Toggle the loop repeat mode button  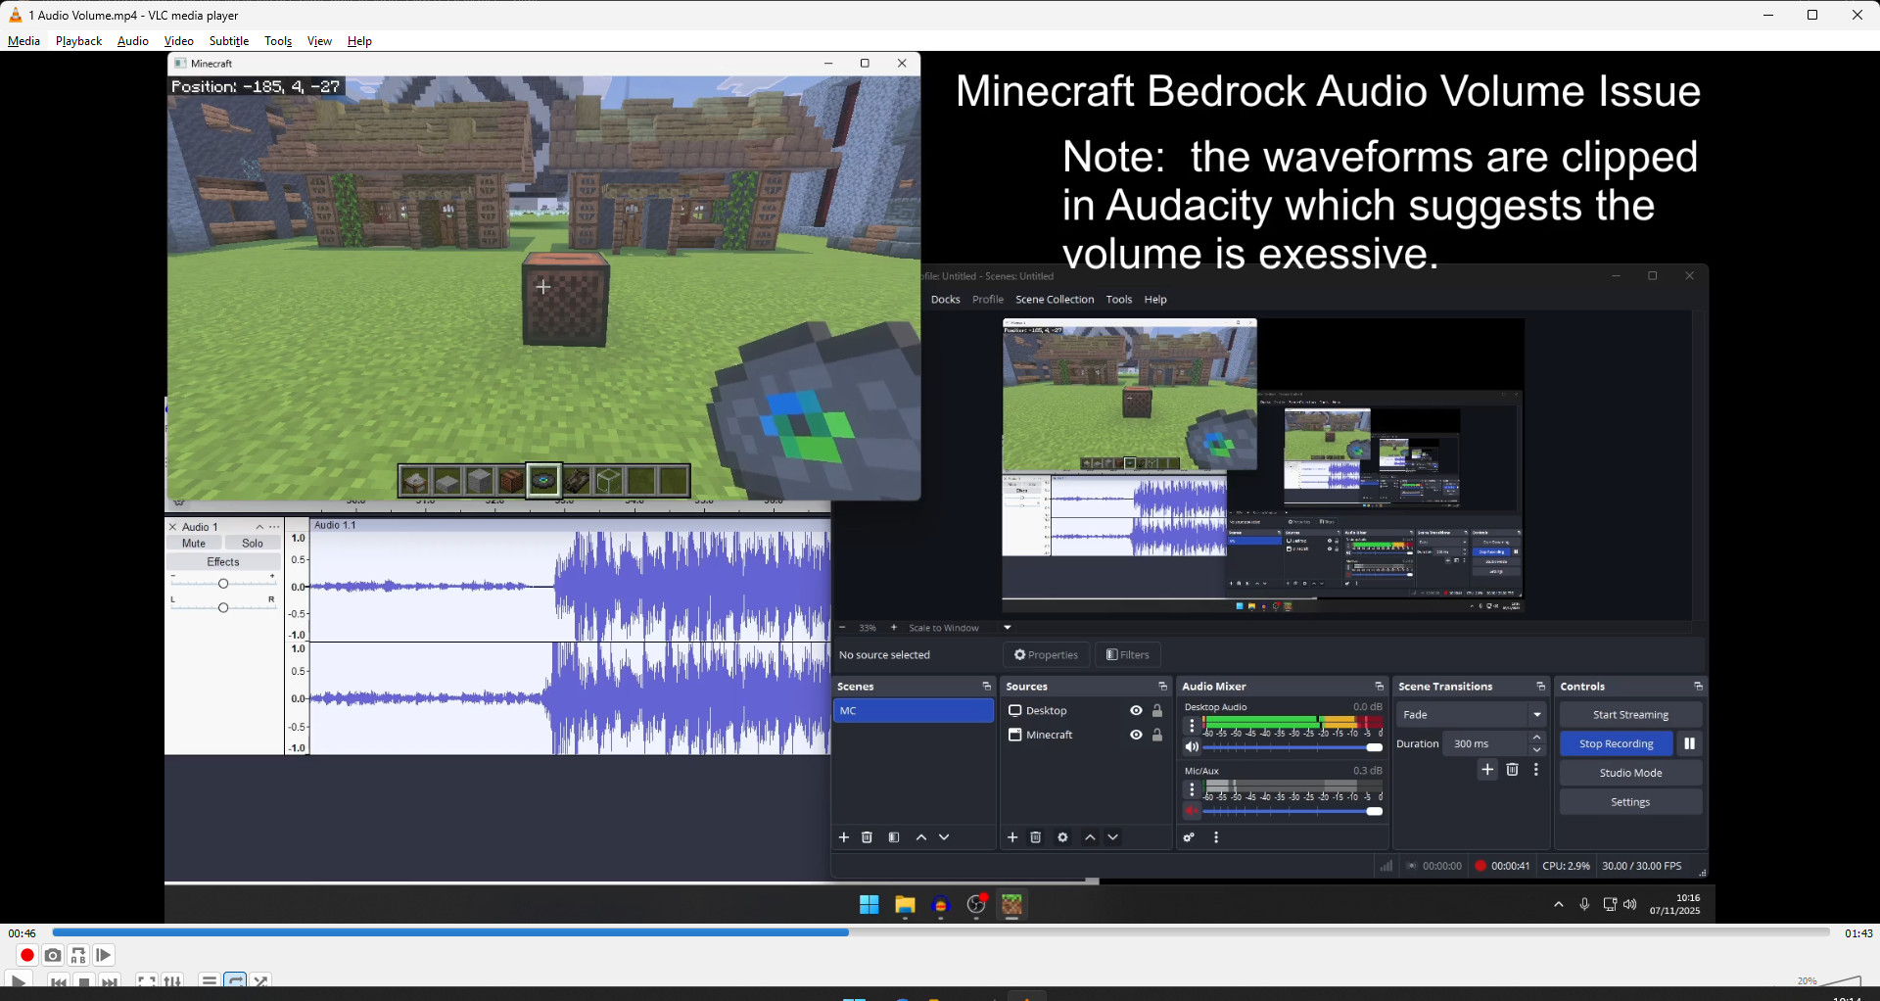tap(235, 980)
